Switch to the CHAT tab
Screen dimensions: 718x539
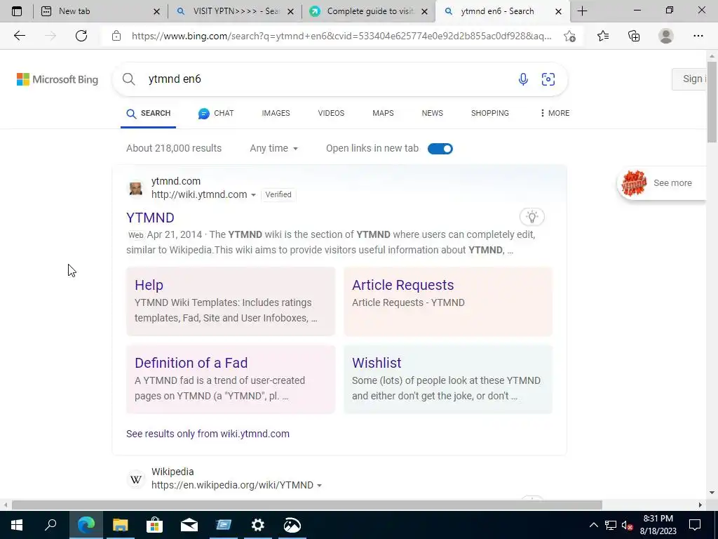tap(216, 113)
